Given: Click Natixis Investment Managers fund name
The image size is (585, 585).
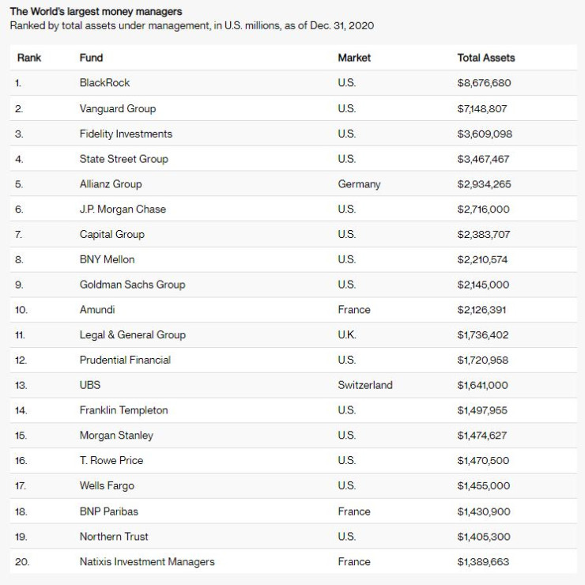Looking at the screenshot, I should 147,562.
